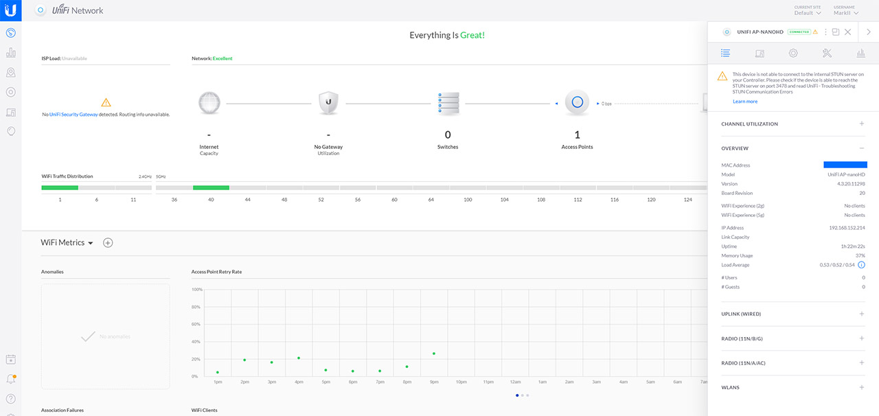Viewport: 879px width, 416px height.
Task: Switch to the Details tab in device panel
Action: 725,53
